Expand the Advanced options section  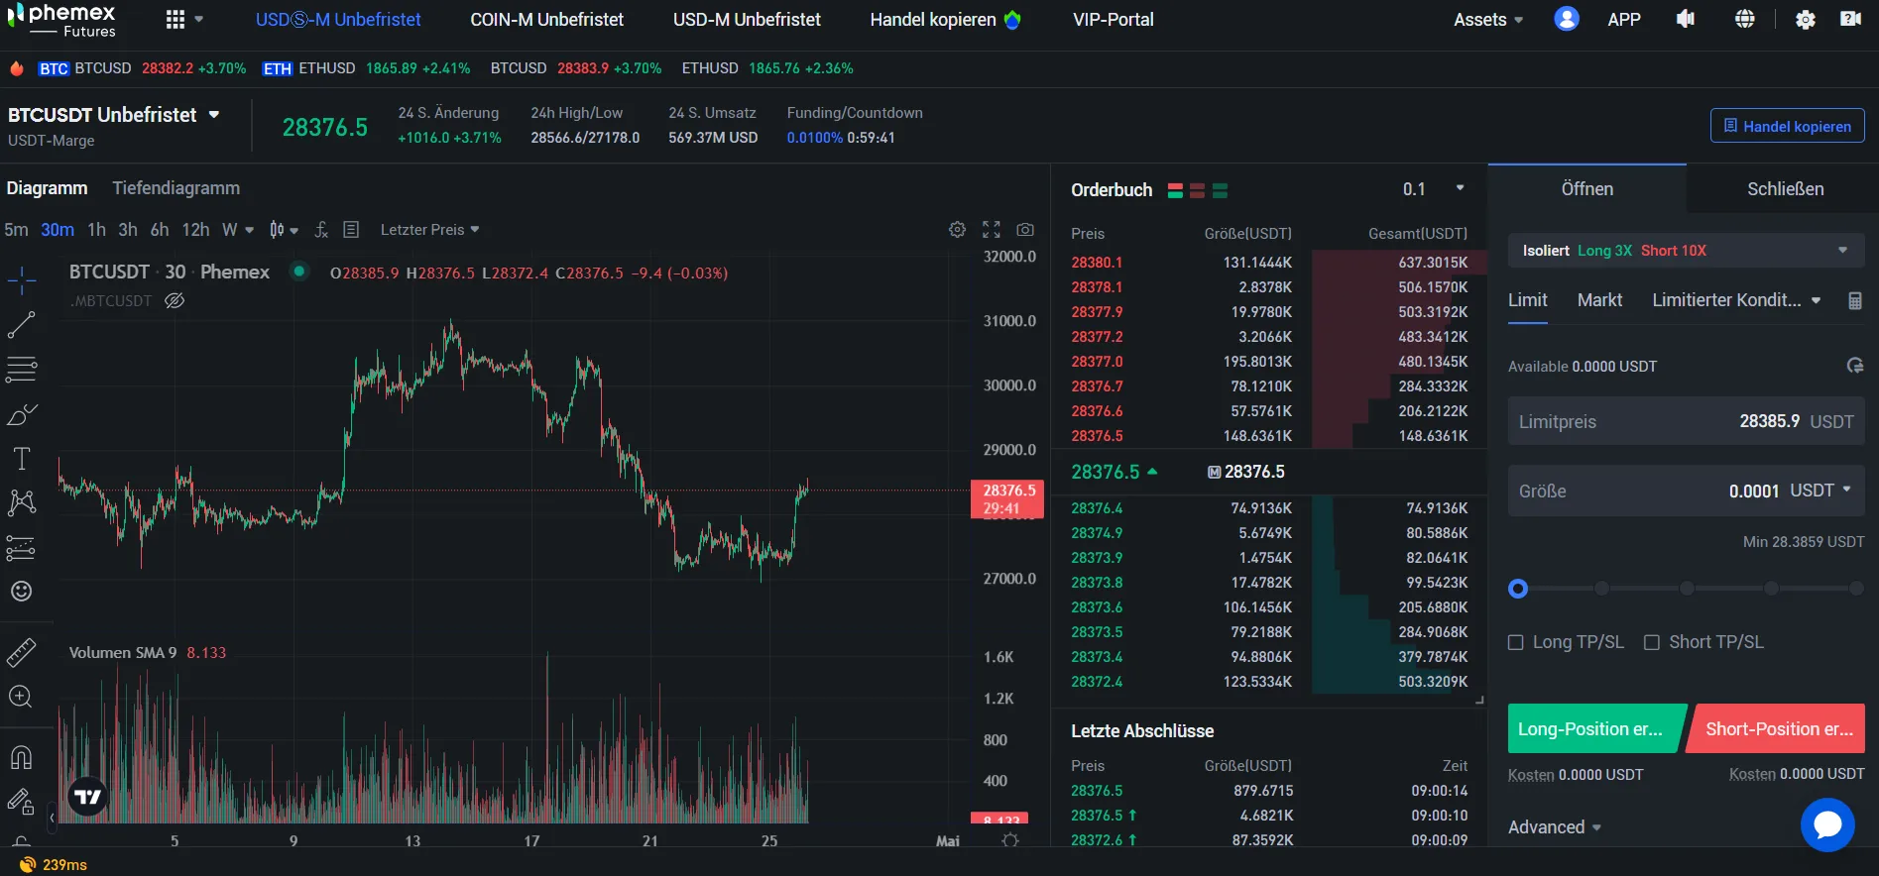1555,827
